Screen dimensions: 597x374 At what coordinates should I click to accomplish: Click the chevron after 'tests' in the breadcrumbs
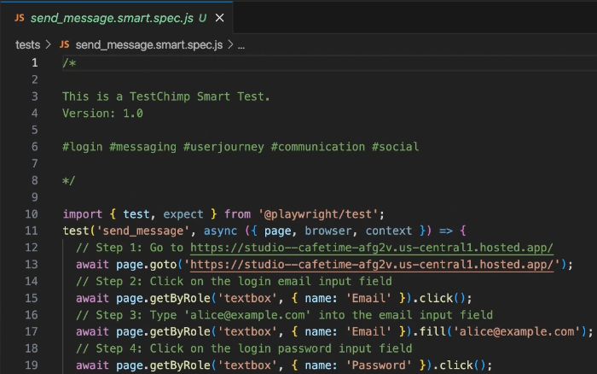(48, 44)
